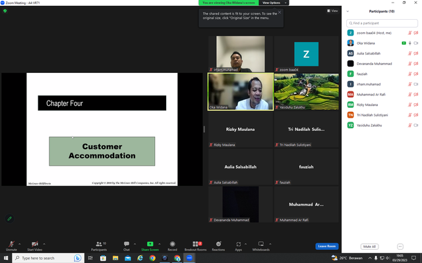Open the Apps icon

(x=239, y=244)
